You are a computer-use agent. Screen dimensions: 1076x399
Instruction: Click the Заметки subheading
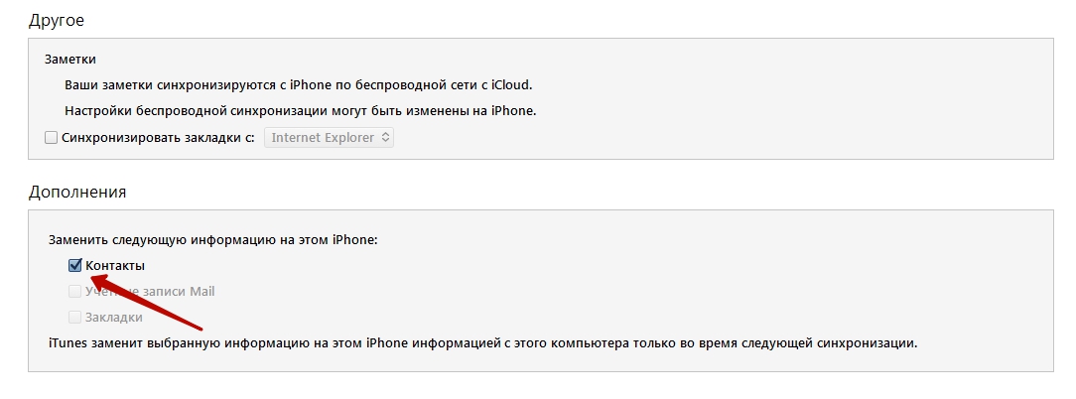click(71, 60)
